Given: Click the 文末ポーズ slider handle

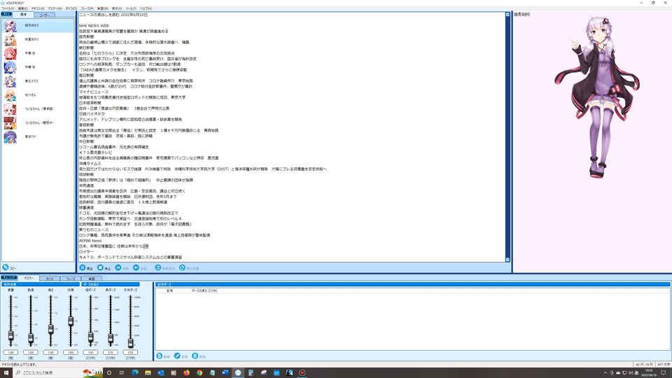Looking at the screenshot, I should (130, 342).
